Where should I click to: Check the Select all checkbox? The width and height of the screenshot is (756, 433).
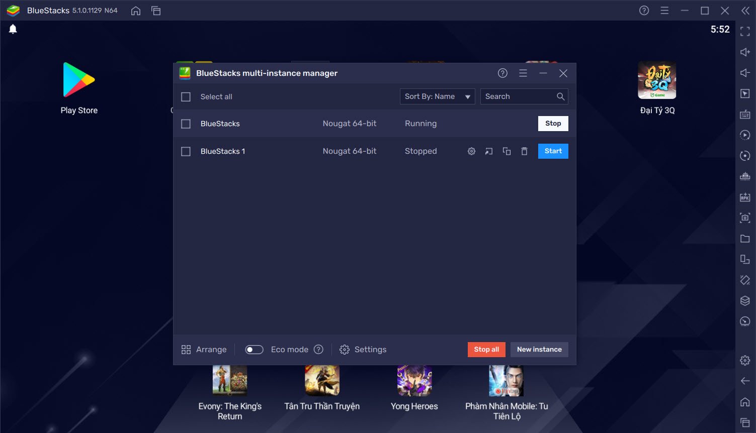186,97
